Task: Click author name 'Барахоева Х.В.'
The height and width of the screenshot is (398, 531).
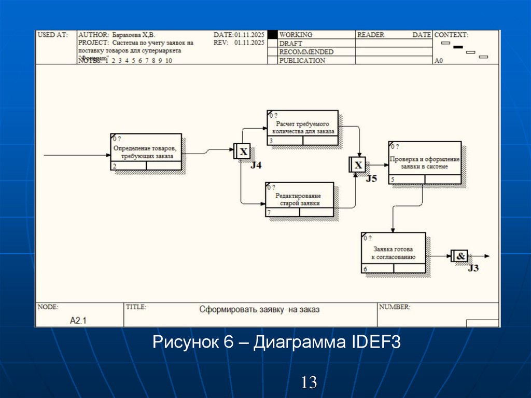Action: tap(133, 35)
